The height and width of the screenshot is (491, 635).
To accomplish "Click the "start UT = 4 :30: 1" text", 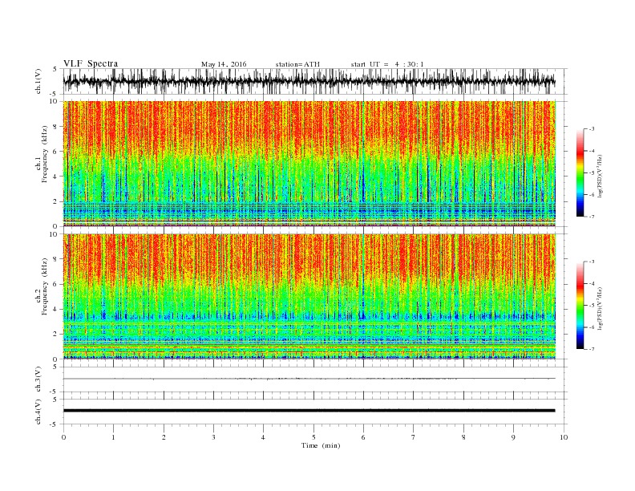I will (x=387, y=64).
